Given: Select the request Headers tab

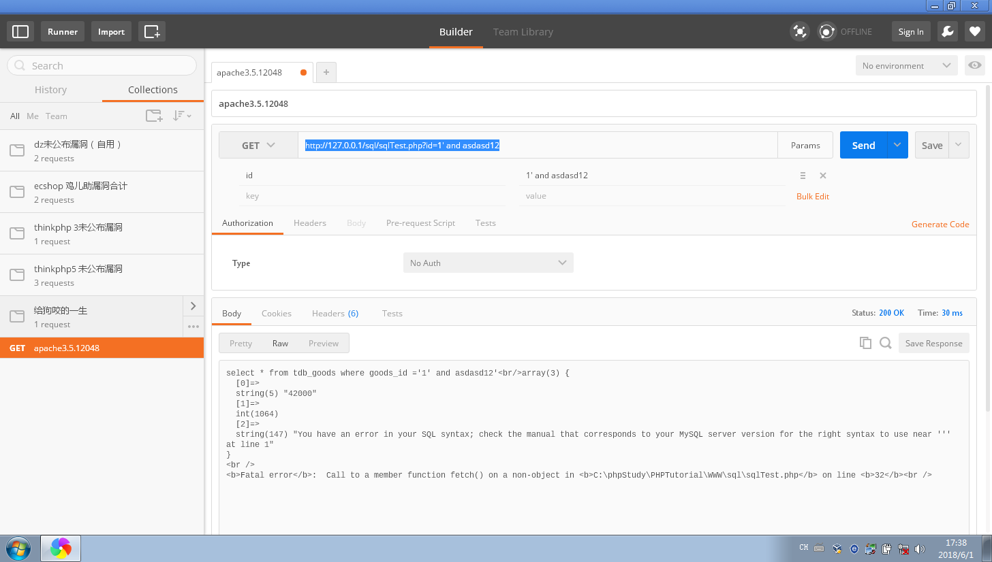Looking at the screenshot, I should pyautogui.click(x=310, y=222).
